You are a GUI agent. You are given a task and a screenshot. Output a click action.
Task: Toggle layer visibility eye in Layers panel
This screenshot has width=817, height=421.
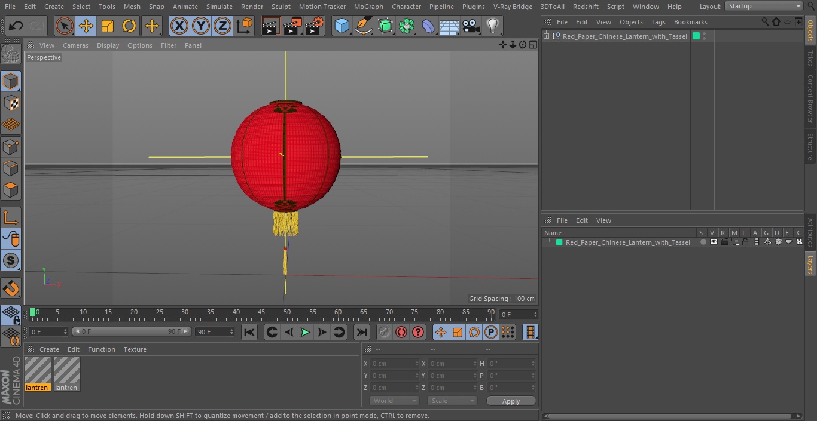[x=714, y=242]
